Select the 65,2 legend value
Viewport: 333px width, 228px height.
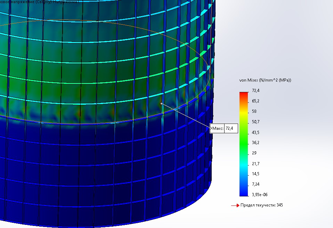[x=255, y=101]
